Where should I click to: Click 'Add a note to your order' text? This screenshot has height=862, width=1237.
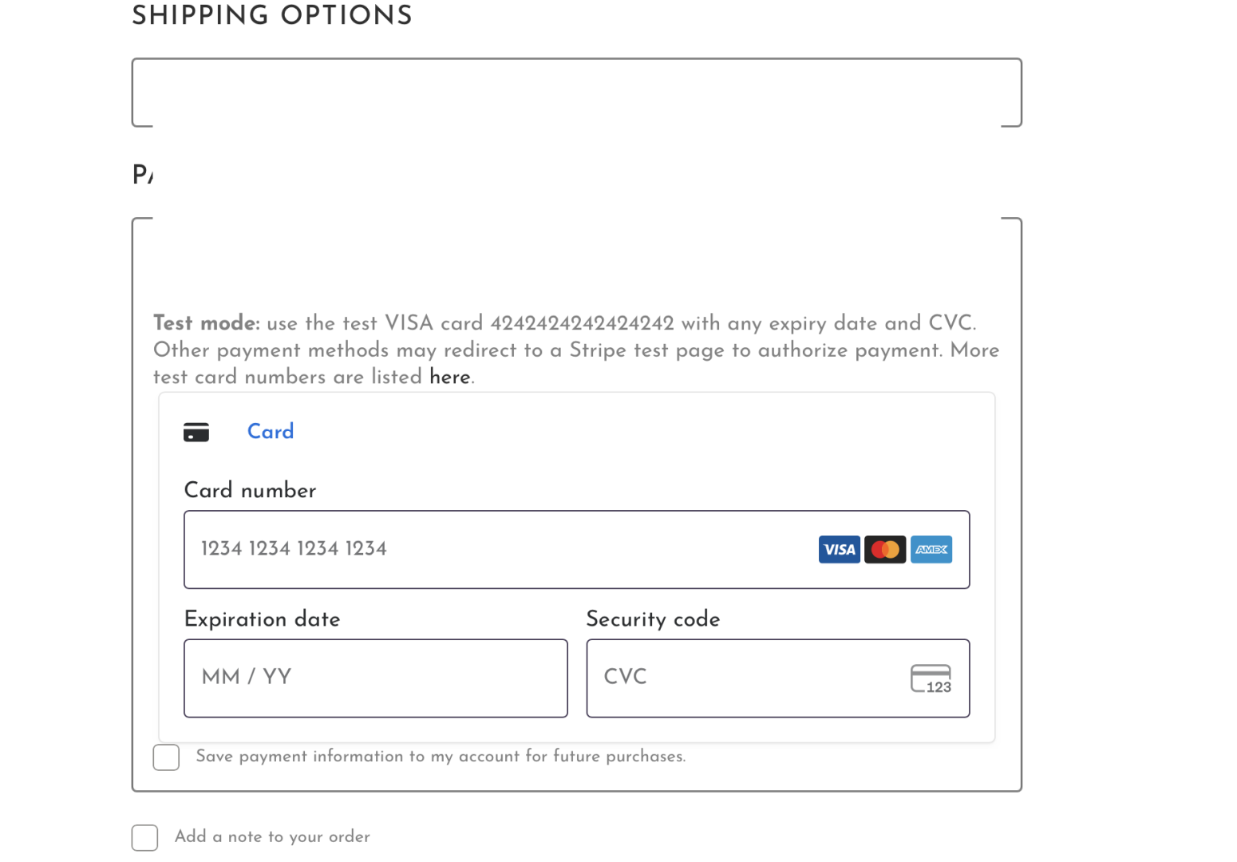coord(272,836)
